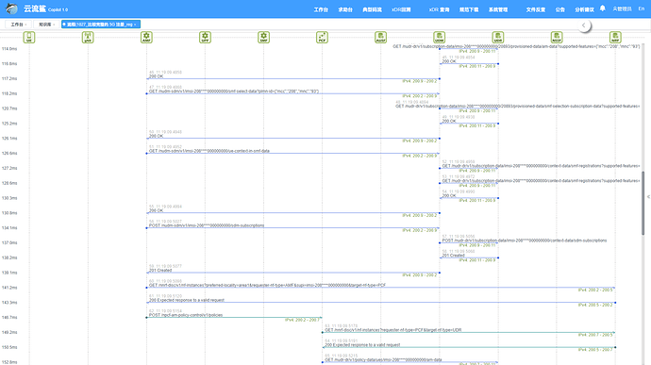
Task: Open the xDR 查询 menu
Action: point(439,9)
